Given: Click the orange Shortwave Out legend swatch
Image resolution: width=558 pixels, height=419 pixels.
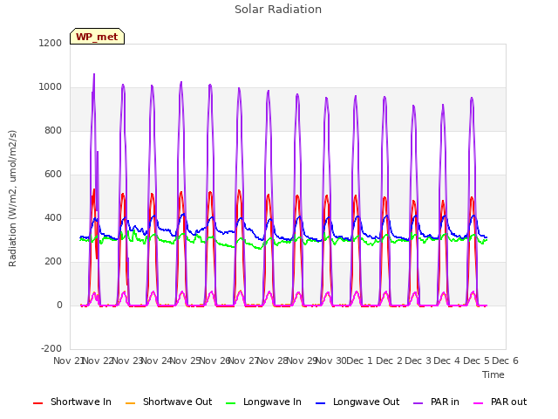Looking at the screenshot, I should 130,403.
